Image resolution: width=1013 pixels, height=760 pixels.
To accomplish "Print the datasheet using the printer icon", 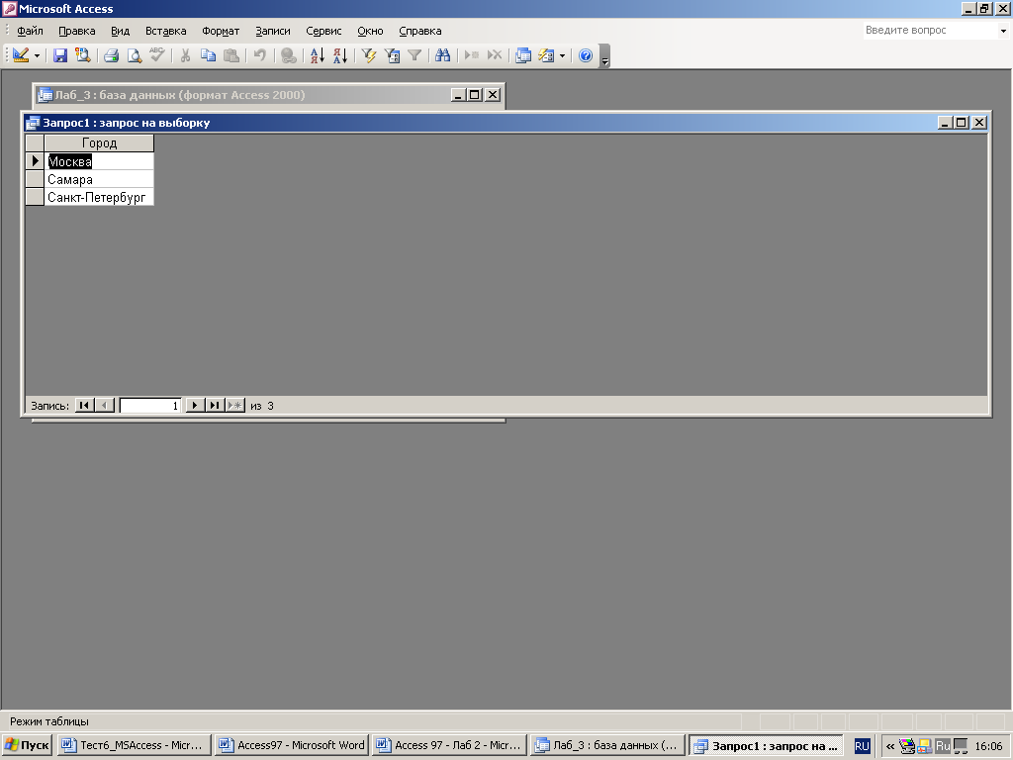I will [x=111, y=55].
